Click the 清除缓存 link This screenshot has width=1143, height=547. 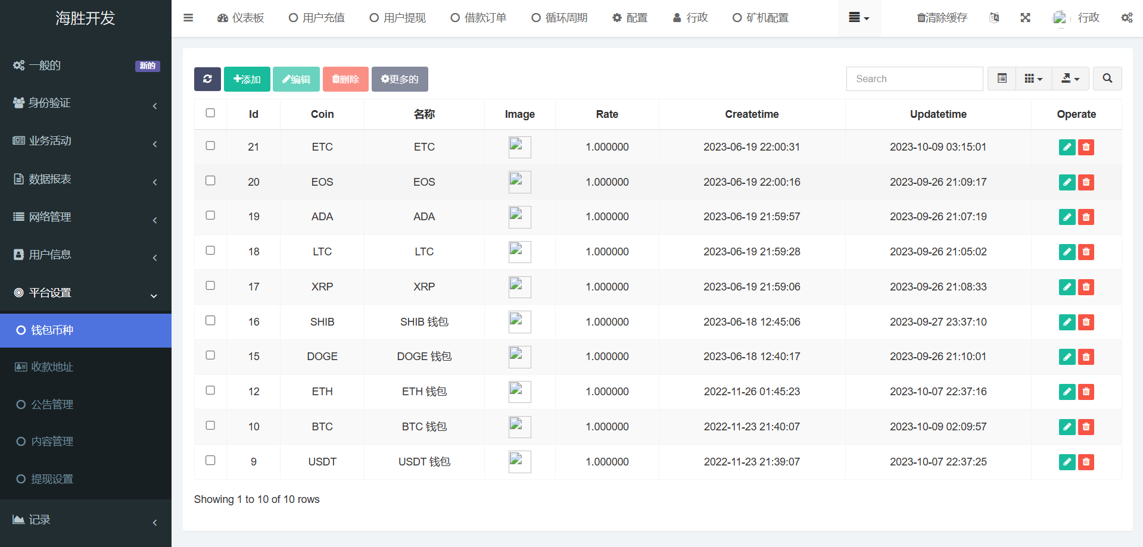pyautogui.click(x=942, y=18)
